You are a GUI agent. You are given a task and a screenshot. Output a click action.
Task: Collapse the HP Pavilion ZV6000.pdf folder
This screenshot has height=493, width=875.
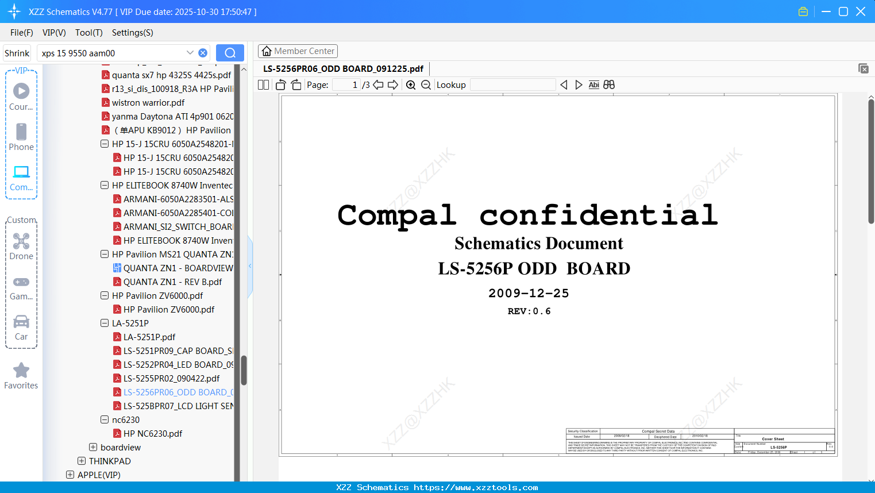105,295
